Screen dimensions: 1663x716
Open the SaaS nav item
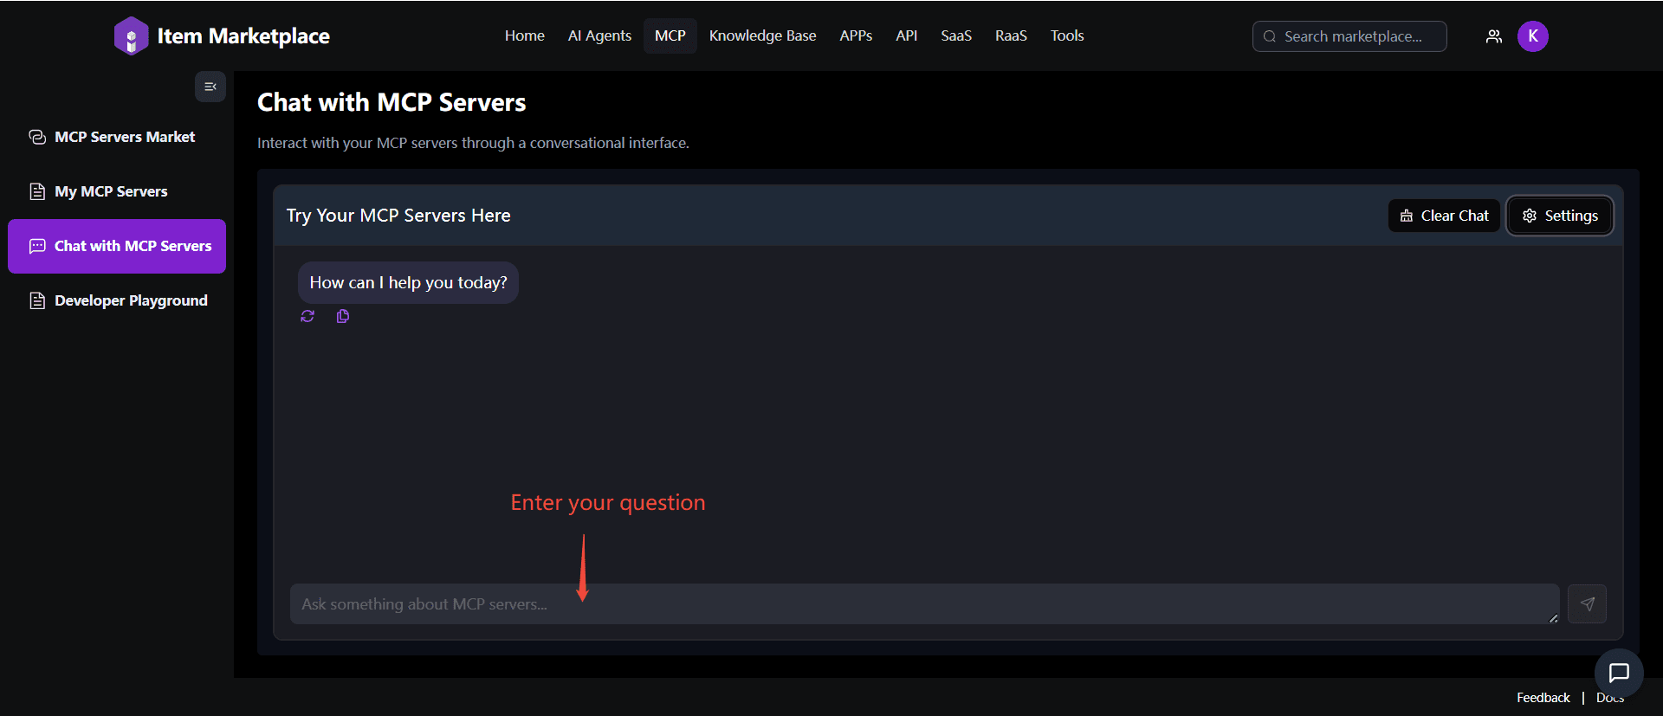(x=956, y=35)
